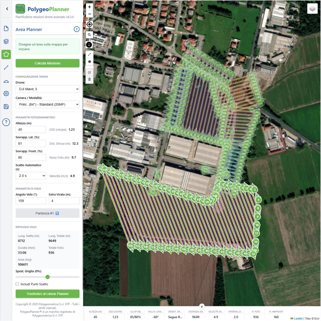This screenshot has height=321, width=321.
Task: Enable the Includi Punti Scatto checkbox
Action: click(x=18, y=284)
